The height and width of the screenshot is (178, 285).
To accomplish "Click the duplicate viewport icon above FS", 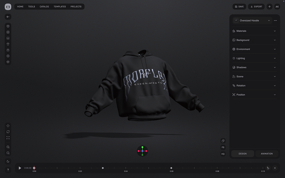I will coord(223,141).
